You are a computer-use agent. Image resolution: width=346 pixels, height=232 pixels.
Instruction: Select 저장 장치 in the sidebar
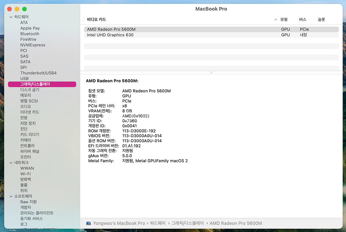(28, 123)
